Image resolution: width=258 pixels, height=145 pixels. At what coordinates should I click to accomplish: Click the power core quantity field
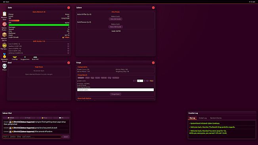point(140,81)
